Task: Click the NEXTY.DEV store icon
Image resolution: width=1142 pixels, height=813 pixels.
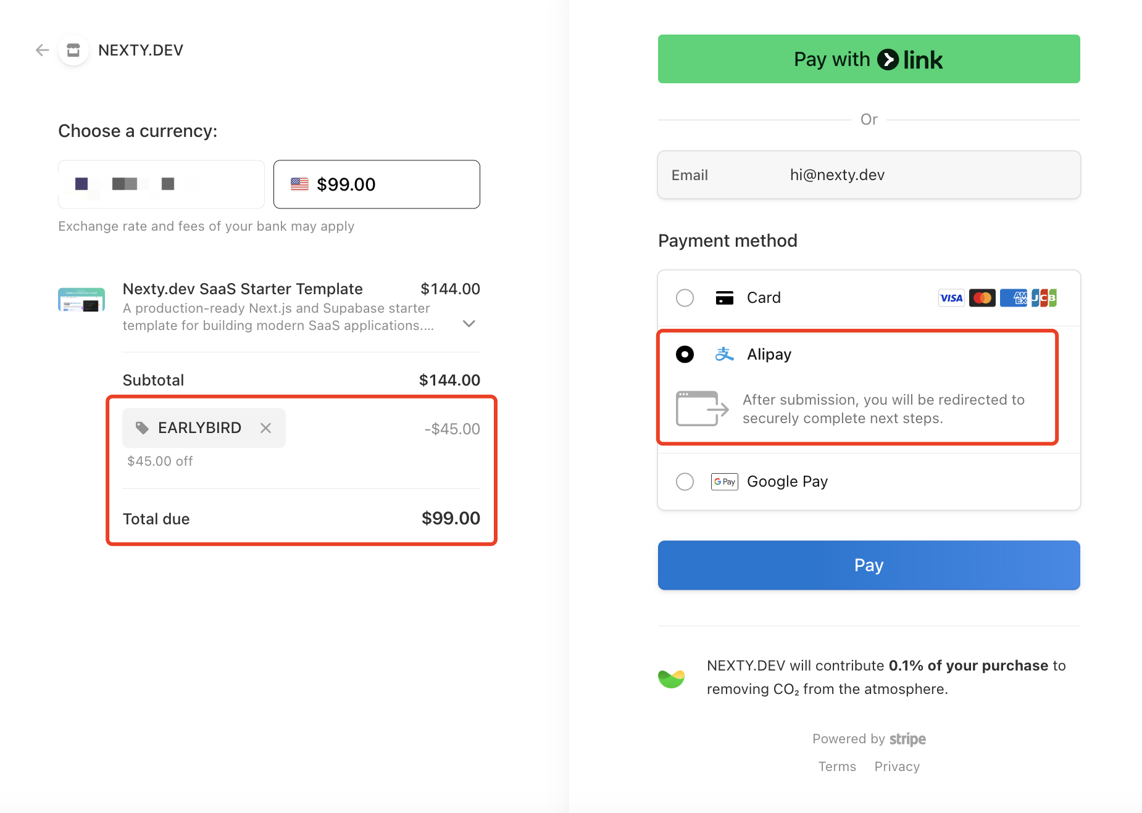Action: (73, 50)
